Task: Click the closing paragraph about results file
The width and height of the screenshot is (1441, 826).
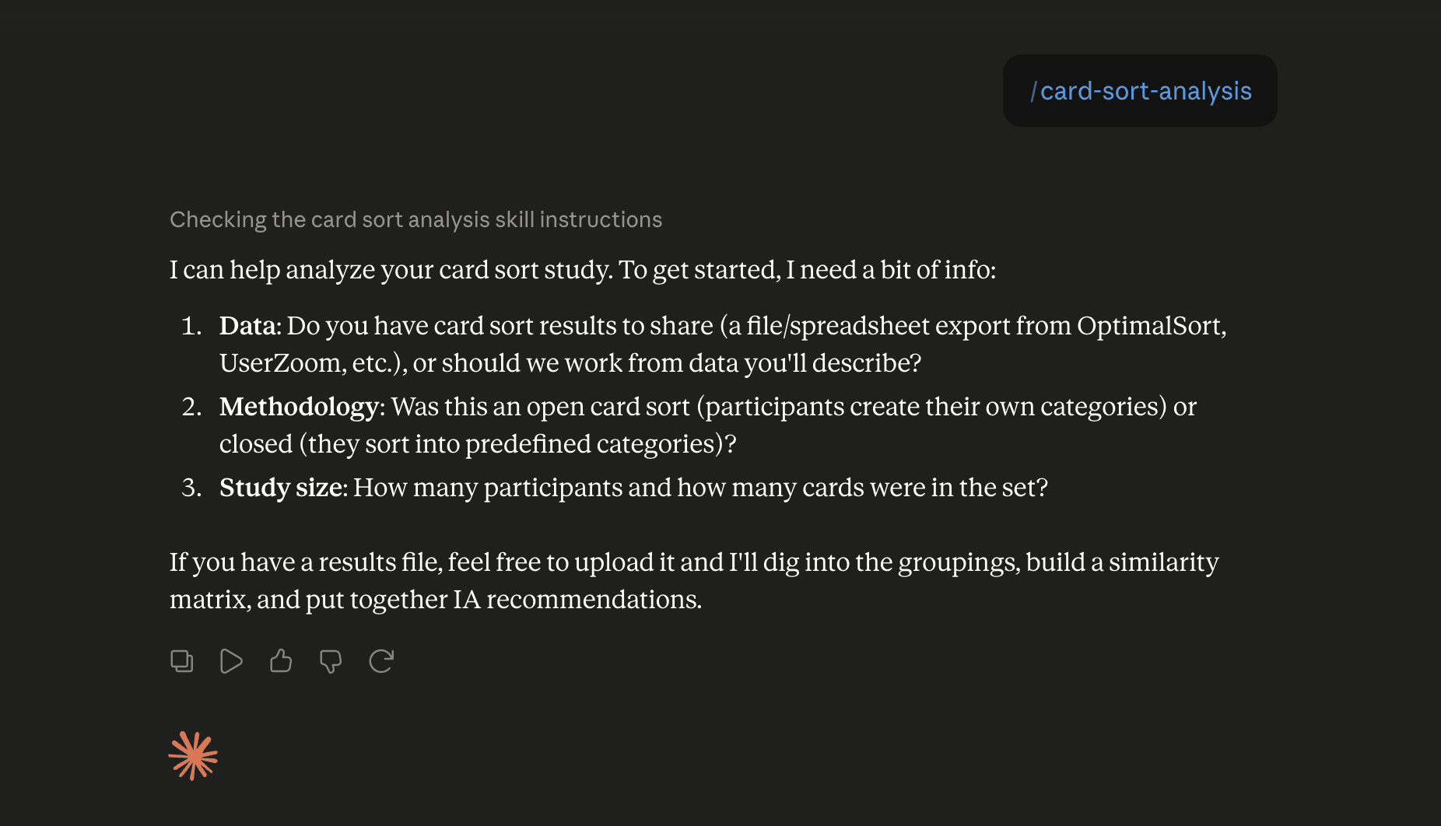Action: 694,580
